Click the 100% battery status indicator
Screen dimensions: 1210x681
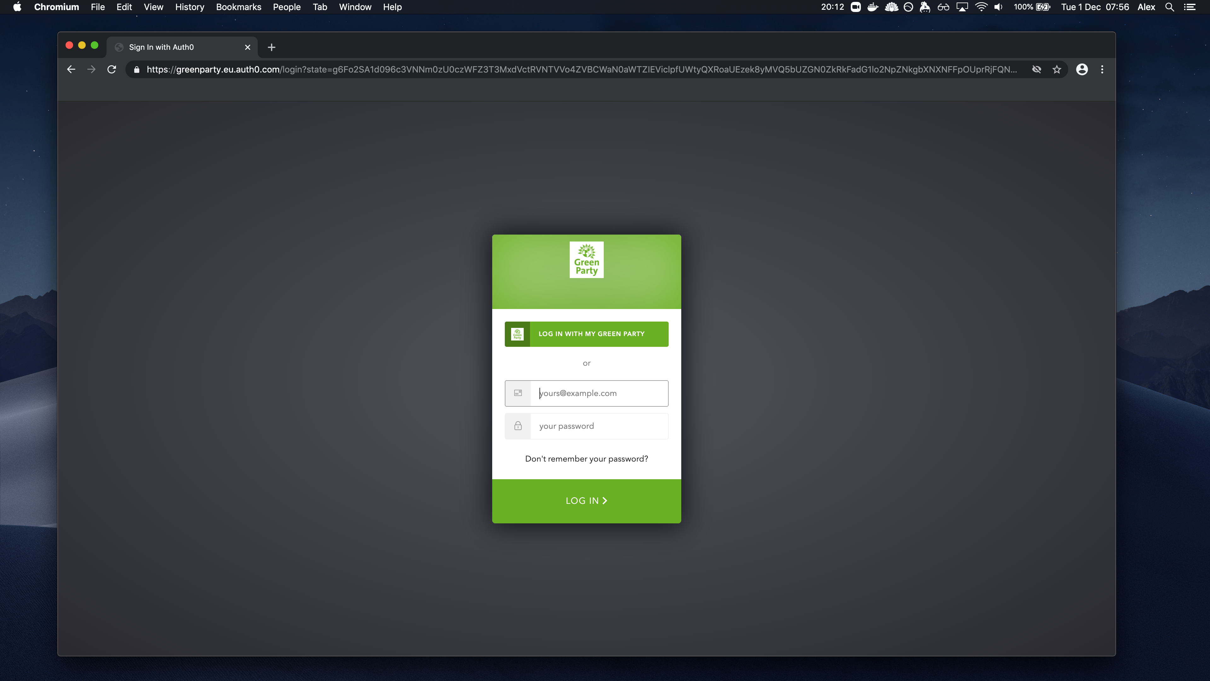tap(1032, 7)
